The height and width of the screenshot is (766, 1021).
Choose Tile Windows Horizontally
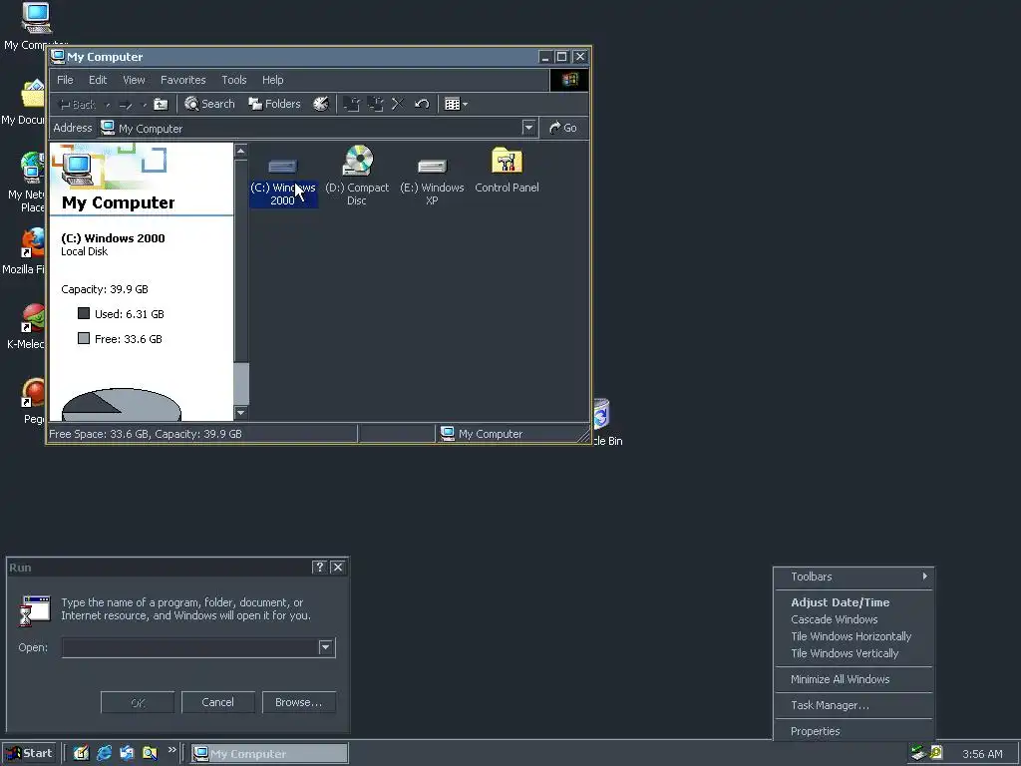[x=854, y=636]
